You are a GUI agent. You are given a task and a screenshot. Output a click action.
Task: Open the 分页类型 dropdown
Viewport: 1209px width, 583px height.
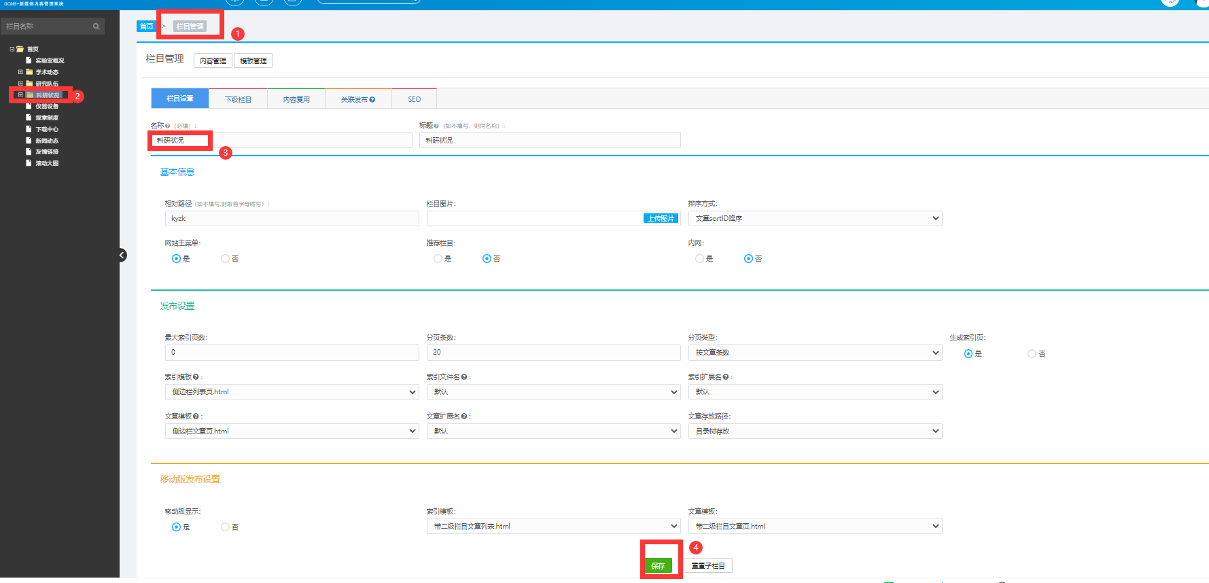coord(815,353)
